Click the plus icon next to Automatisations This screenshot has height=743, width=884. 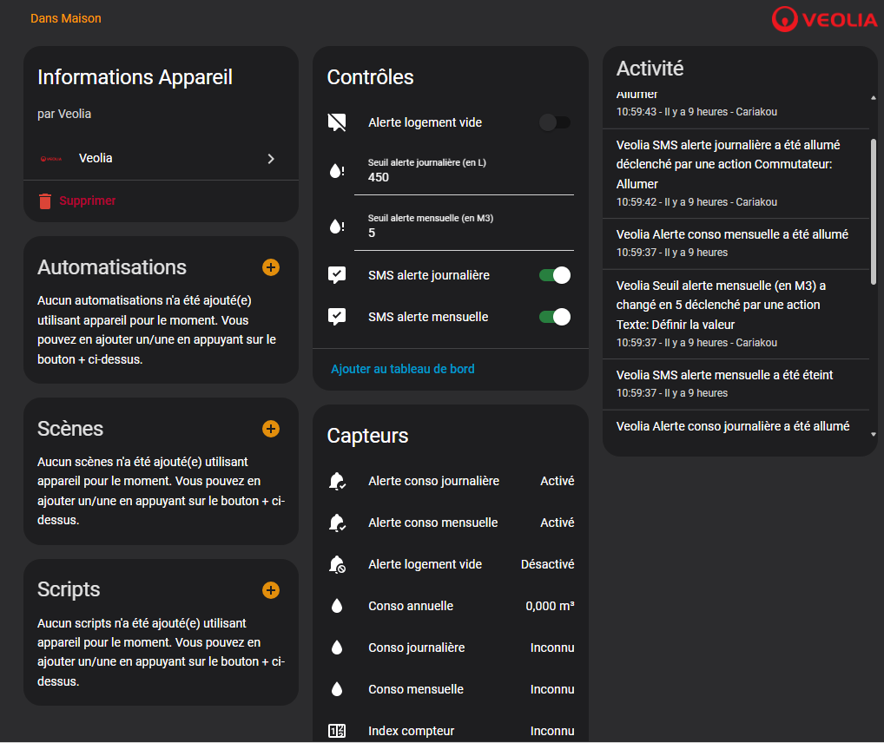271,267
